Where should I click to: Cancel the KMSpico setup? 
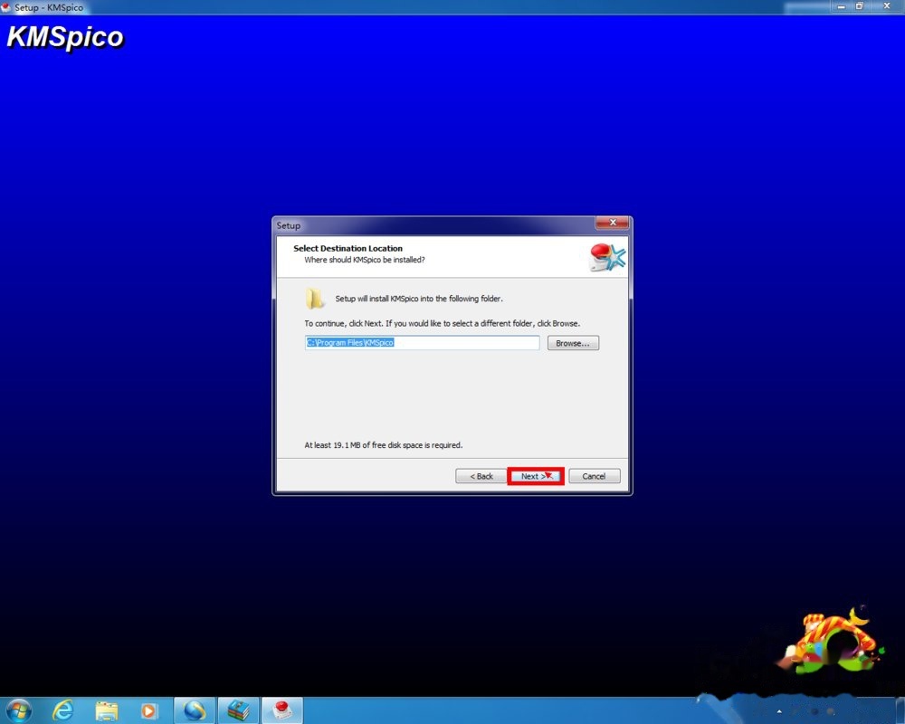tap(594, 476)
